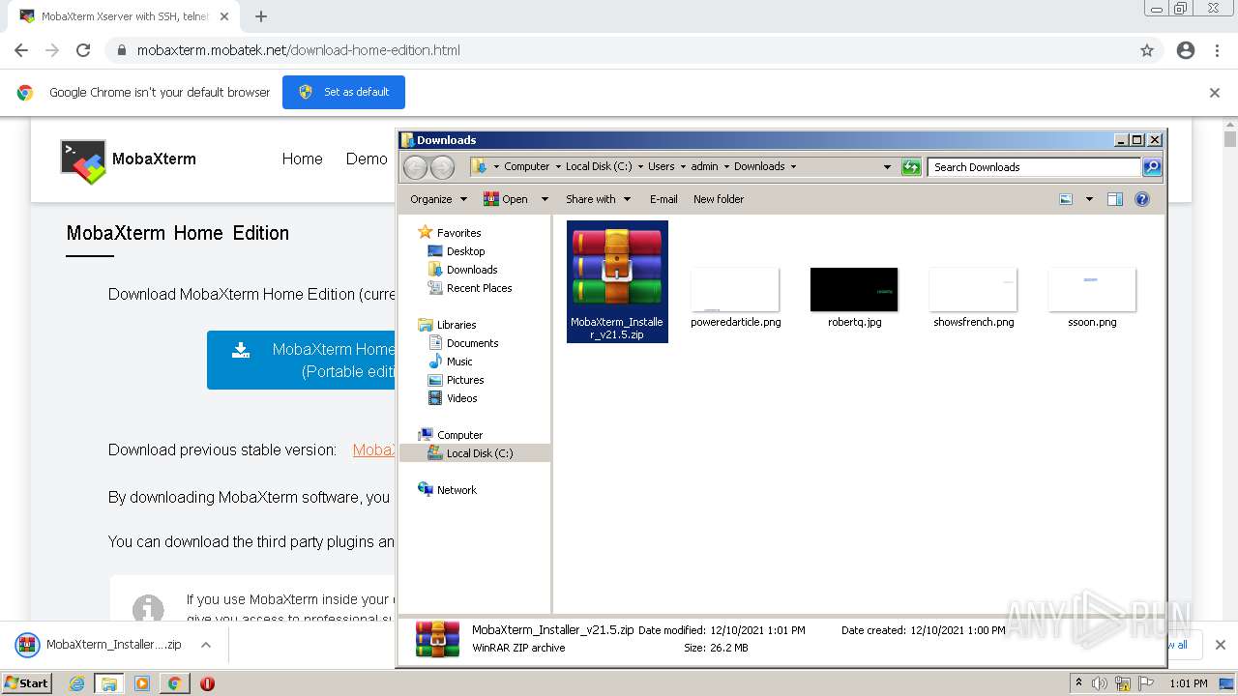Click Set as default button
The height and width of the screenshot is (696, 1238).
[x=343, y=92]
